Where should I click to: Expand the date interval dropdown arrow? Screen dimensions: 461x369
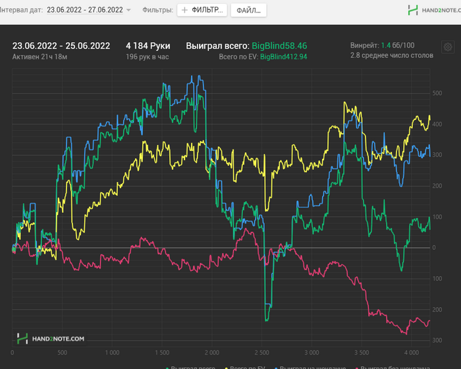[x=128, y=10]
